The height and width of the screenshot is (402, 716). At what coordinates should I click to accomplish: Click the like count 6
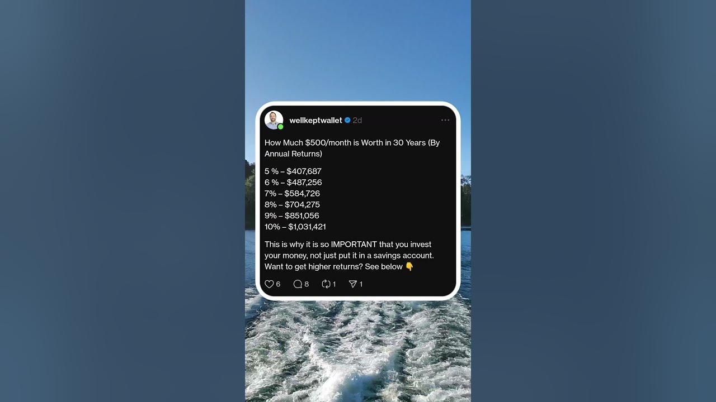tap(278, 284)
